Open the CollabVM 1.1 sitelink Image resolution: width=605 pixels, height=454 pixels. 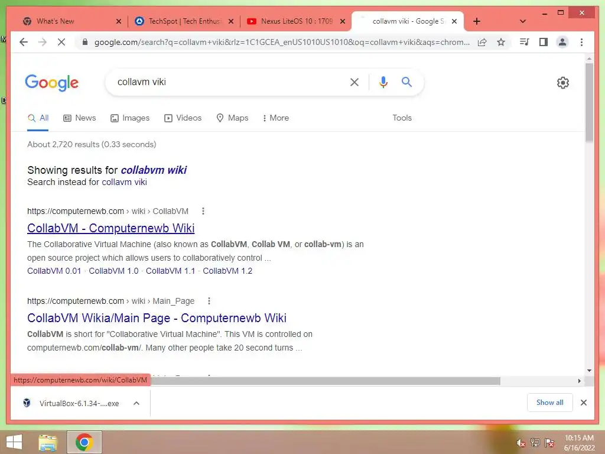(170, 271)
